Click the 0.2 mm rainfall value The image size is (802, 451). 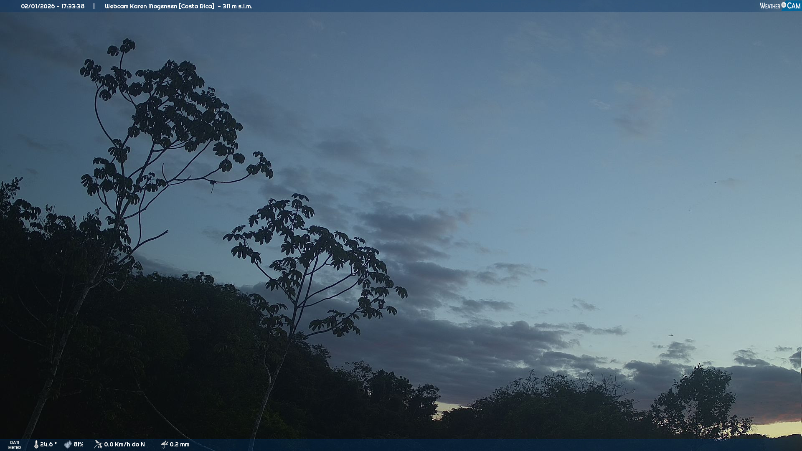(x=180, y=444)
